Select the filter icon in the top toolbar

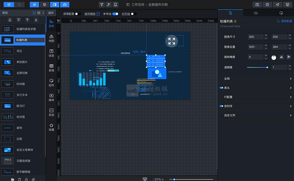(x=101, y=4)
